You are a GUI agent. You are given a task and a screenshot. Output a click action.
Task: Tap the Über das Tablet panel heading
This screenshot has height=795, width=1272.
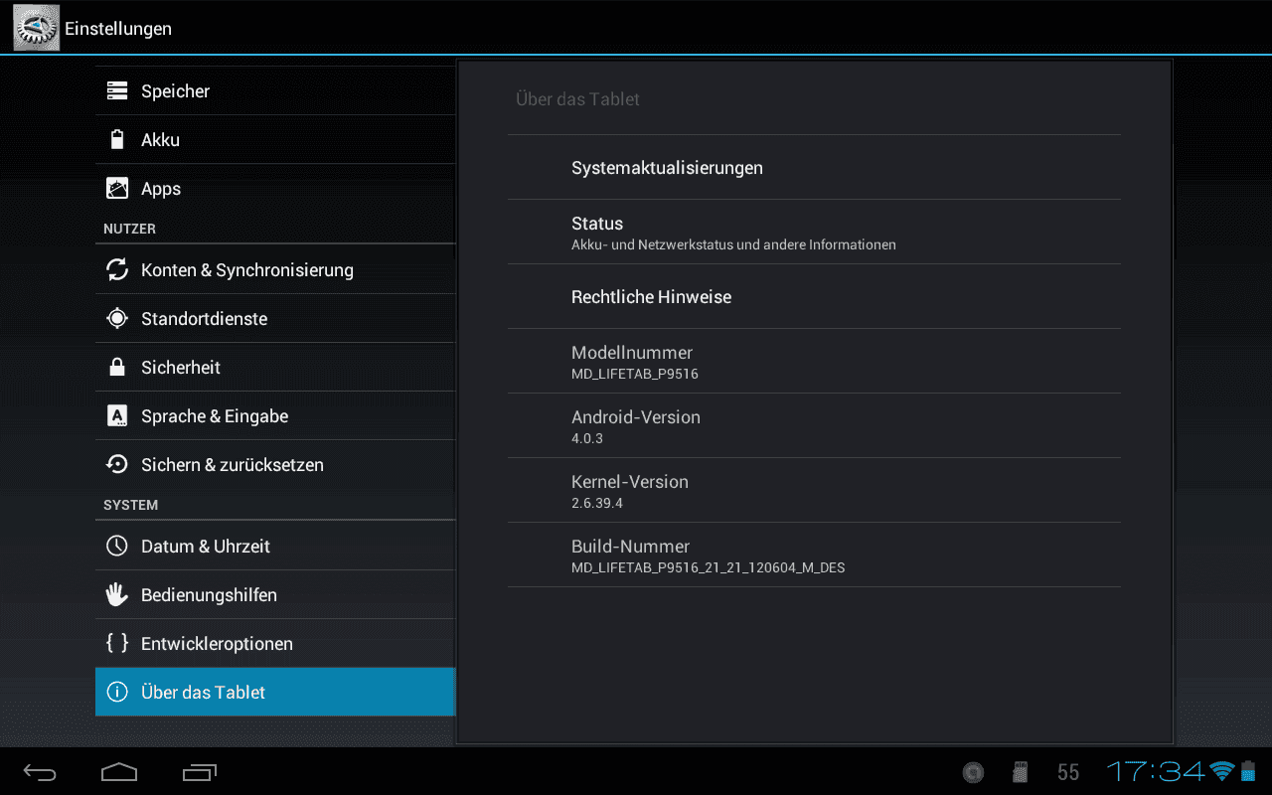pos(577,99)
